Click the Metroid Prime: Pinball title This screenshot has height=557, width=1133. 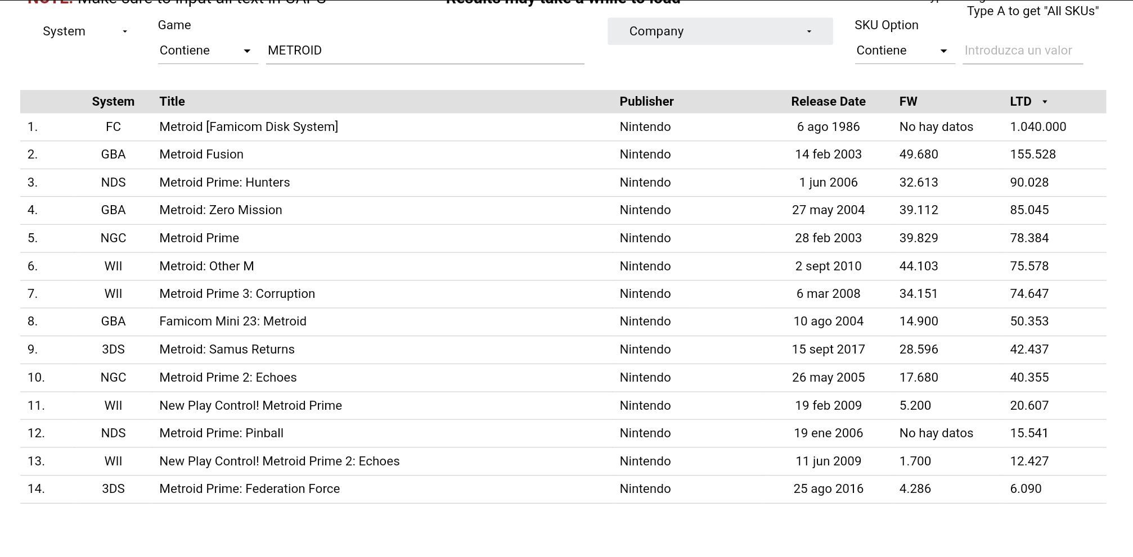(x=221, y=433)
